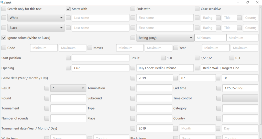This screenshot has width=262, height=139.
Task: Open the White player dropdown
Action: click(36, 18)
